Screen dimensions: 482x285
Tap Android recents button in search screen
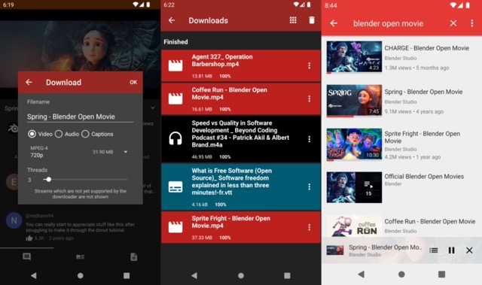pos(441,274)
